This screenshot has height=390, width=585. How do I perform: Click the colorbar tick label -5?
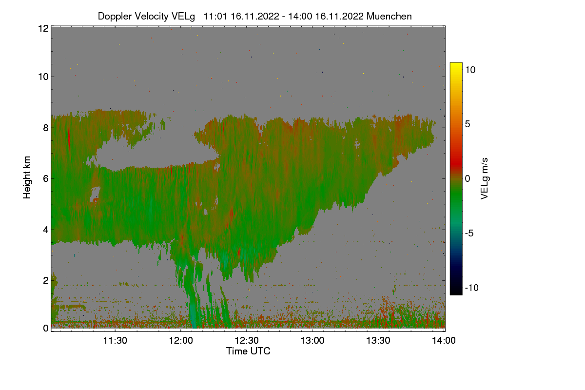coord(470,233)
